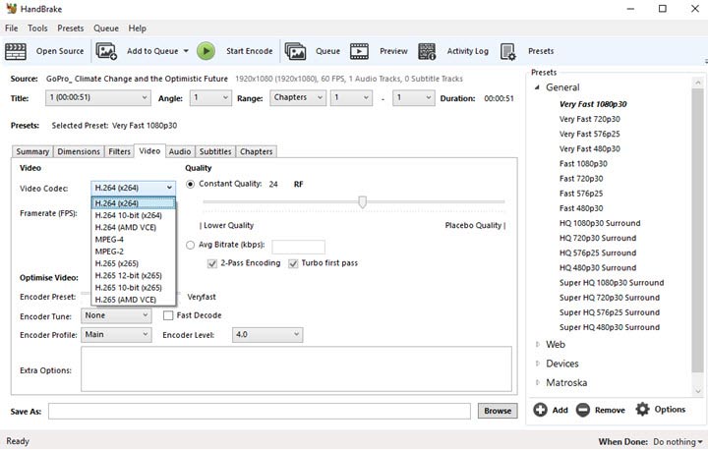The image size is (708, 450).
Task: Click the Remove preset minus icon
Action: [x=583, y=410]
